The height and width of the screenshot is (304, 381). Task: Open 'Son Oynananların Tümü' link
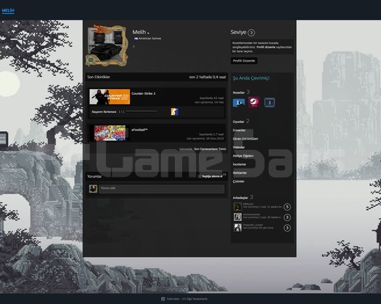coord(210,149)
